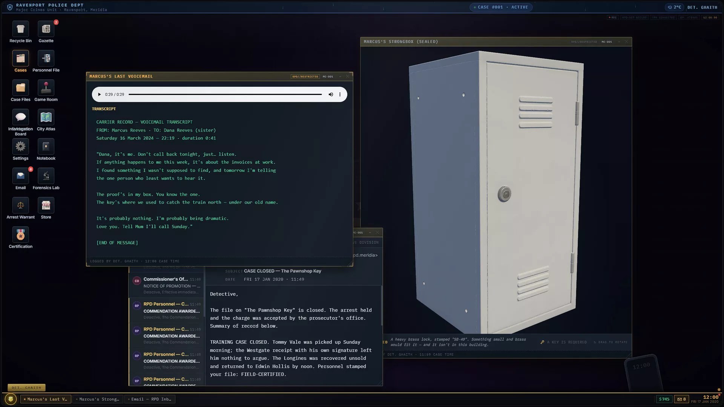The width and height of the screenshot is (724, 407).
Task: Minimize Marcus's Strongbox window
Action: pos(619,42)
